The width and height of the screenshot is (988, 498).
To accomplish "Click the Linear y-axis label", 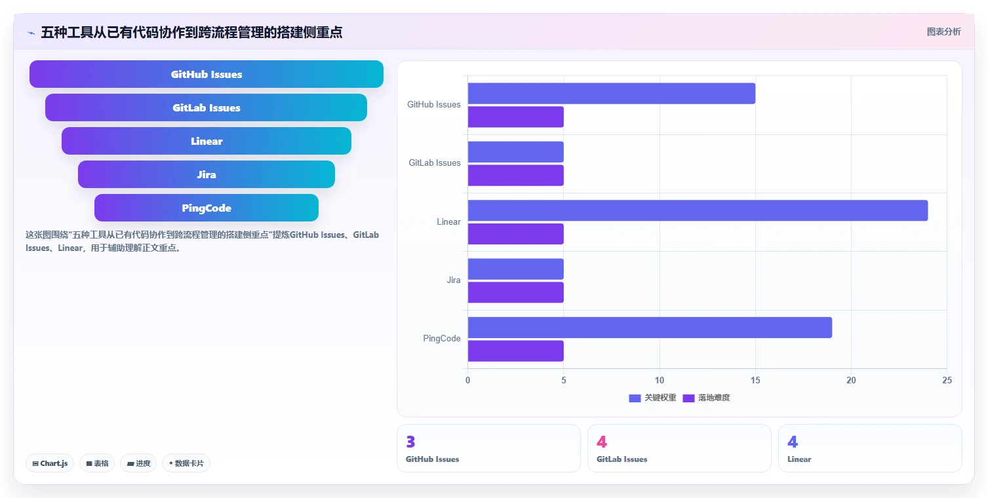I will click(x=449, y=221).
